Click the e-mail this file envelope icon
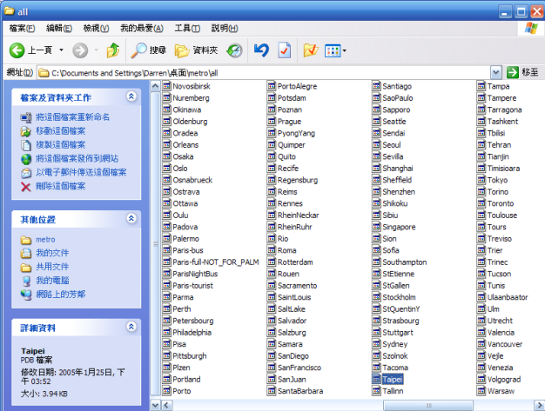 click(26, 173)
